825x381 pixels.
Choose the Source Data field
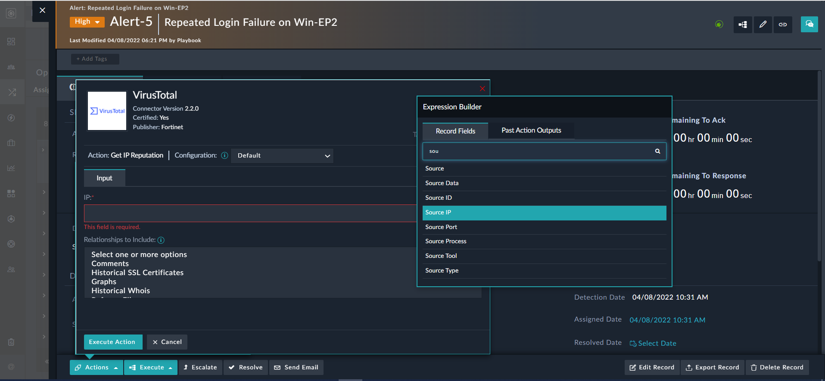click(x=545, y=183)
